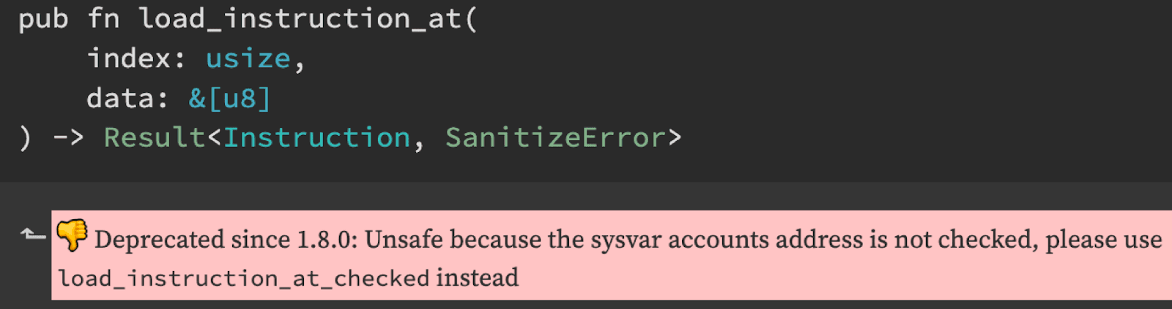
Task: Click the thumbs-down deprecated icon
Action: tap(72, 235)
